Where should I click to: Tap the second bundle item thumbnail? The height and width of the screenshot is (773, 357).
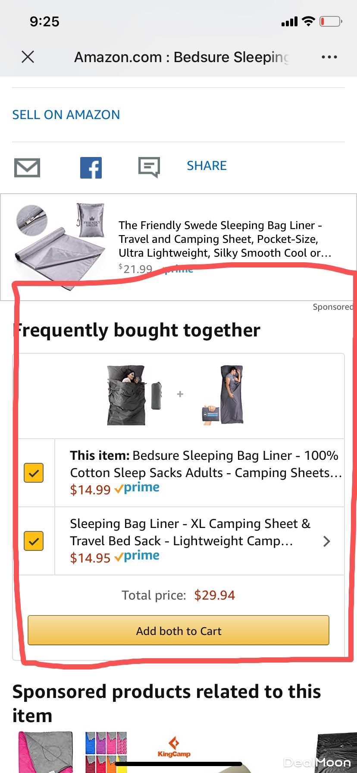(223, 395)
